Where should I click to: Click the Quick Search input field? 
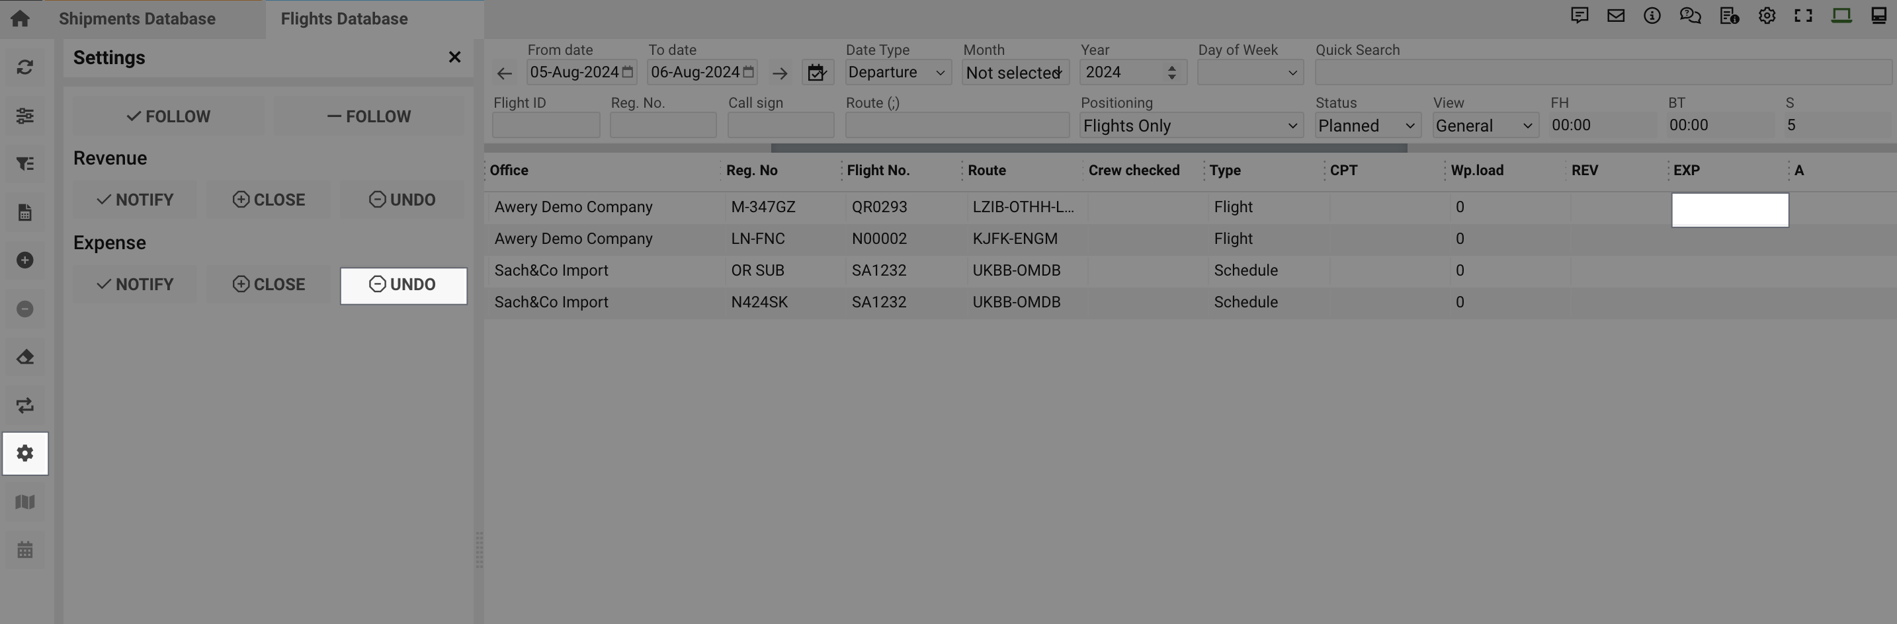click(1602, 73)
